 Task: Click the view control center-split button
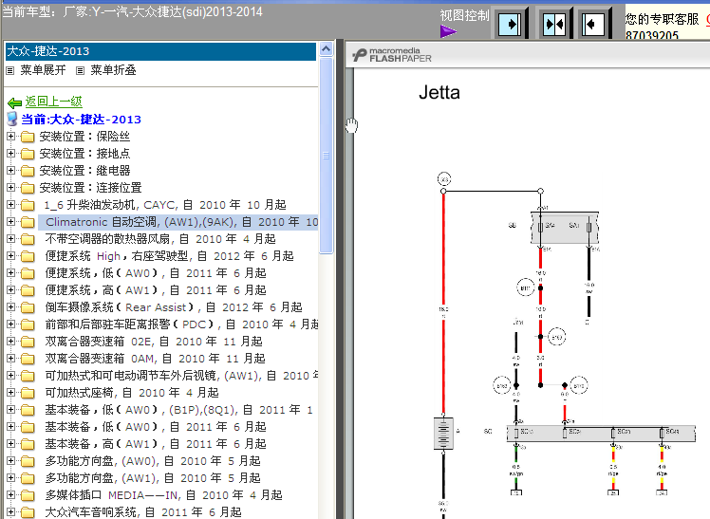coord(554,24)
